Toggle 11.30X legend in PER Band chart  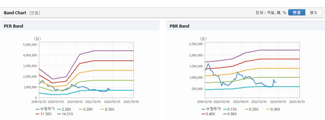point(44,114)
